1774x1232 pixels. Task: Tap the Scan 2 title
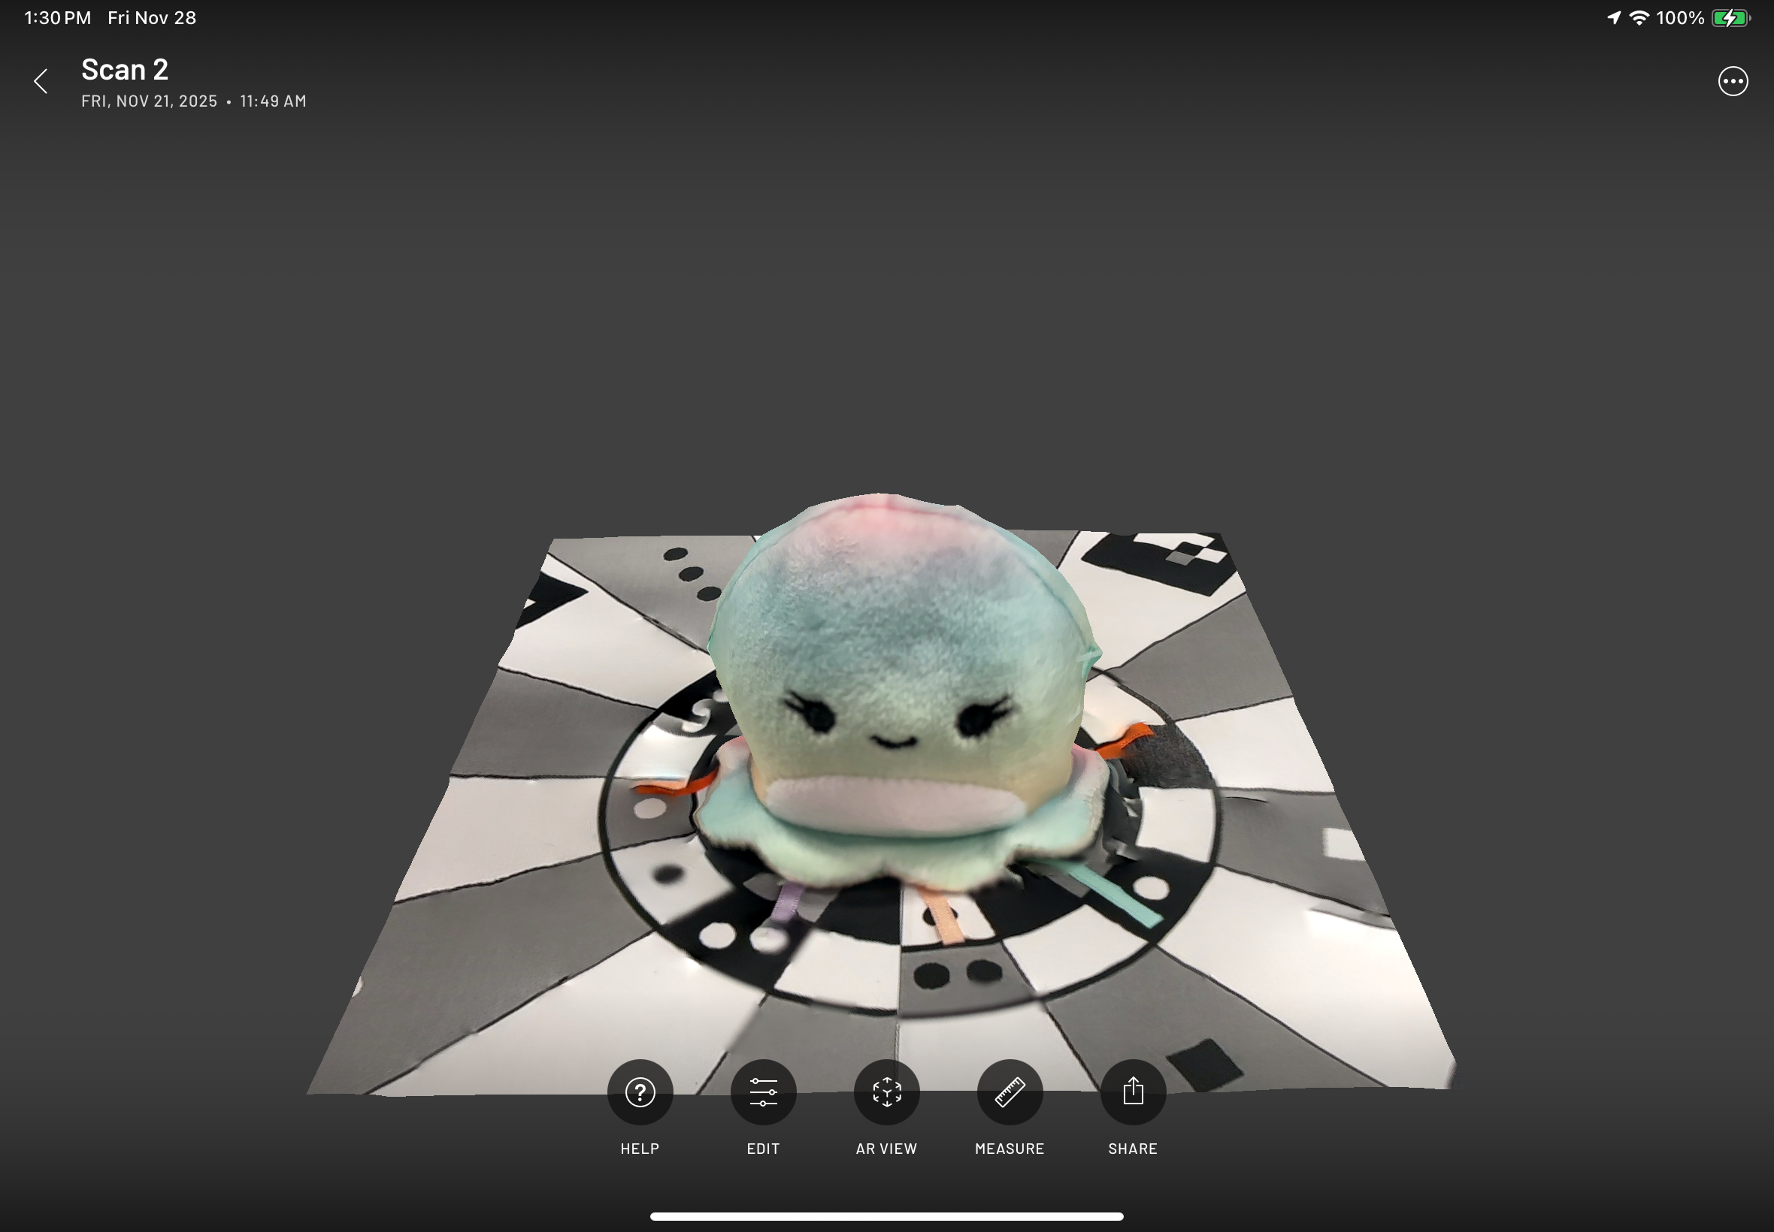[x=124, y=69]
